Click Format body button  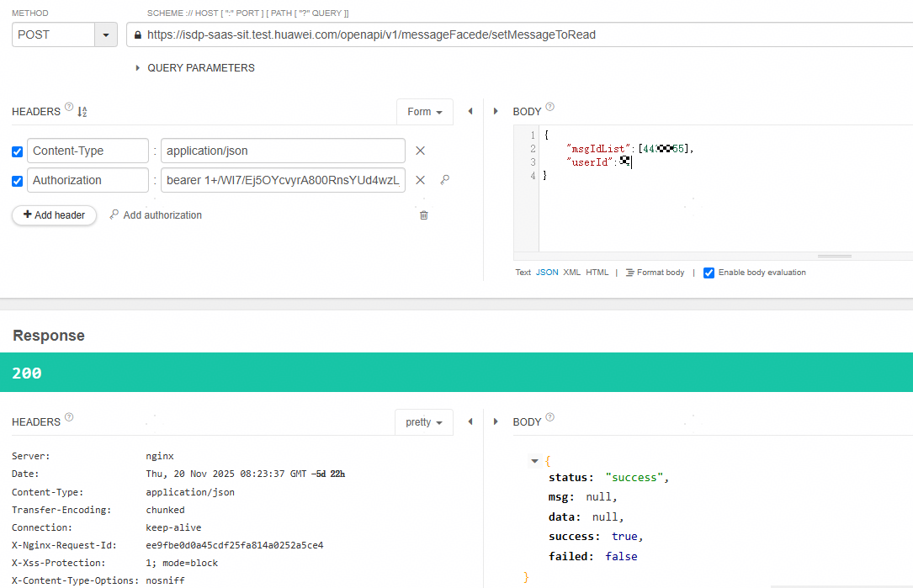(x=655, y=273)
